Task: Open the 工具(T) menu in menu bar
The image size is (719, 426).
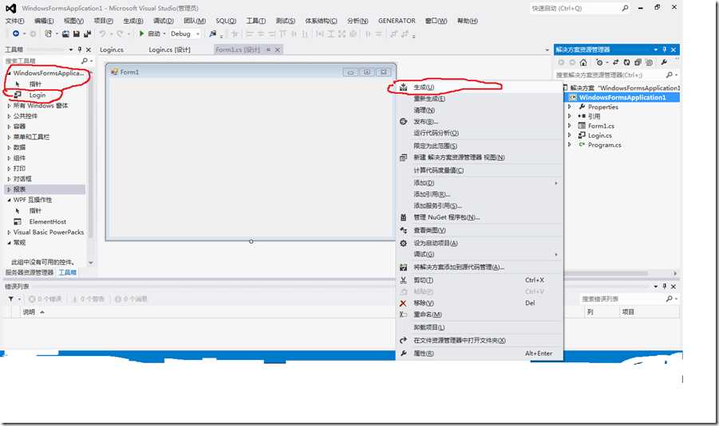Action: [256, 21]
